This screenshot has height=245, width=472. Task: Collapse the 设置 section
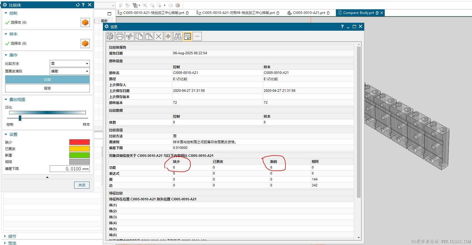[x=6, y=134]
